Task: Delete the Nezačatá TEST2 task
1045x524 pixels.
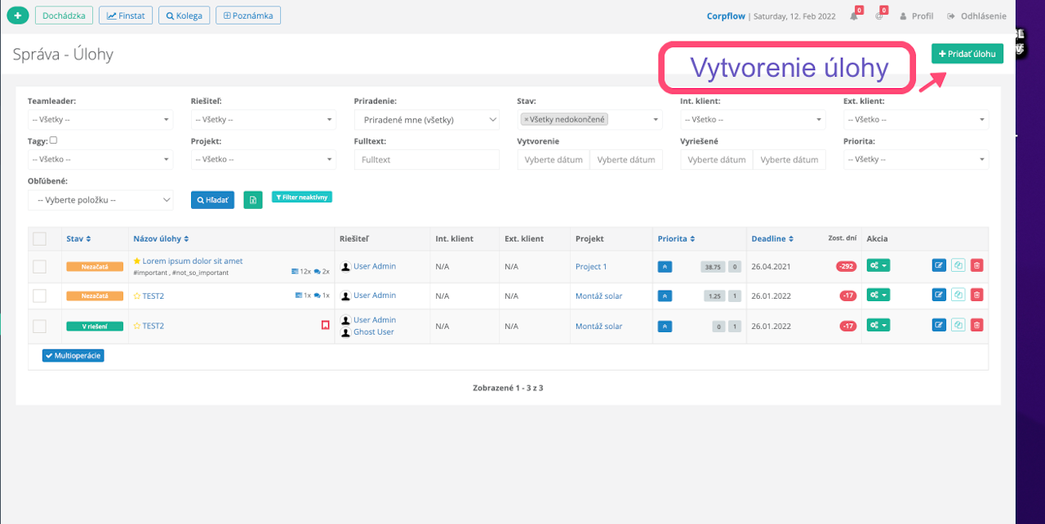Action: coord(977,295)
